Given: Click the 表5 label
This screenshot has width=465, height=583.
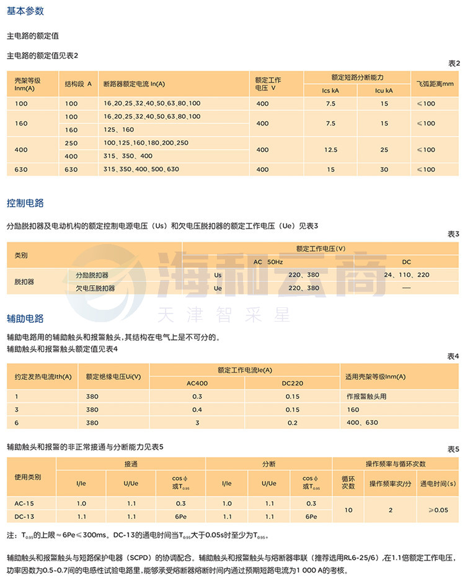Looking at the screenshot, I should (453, 450).
